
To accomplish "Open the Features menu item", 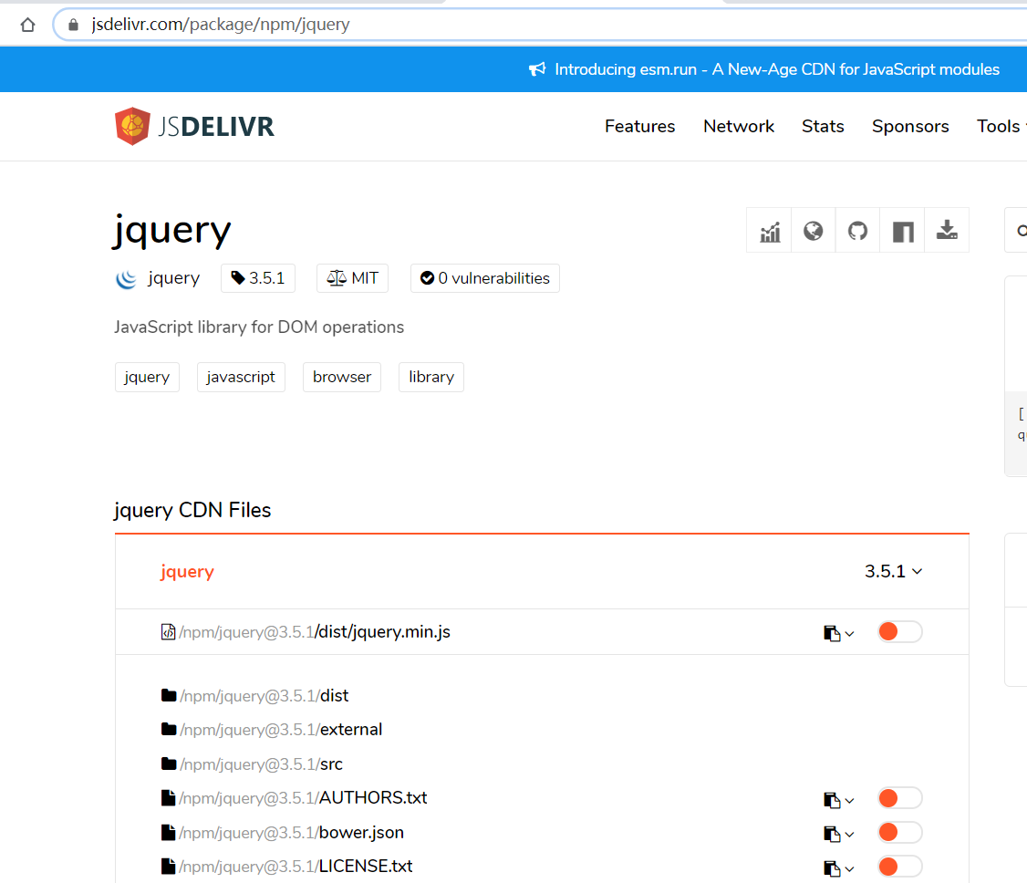I will coord(639,126).
